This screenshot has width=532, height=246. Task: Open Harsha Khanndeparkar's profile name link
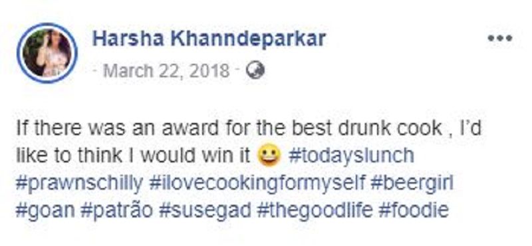pos(209,39)
